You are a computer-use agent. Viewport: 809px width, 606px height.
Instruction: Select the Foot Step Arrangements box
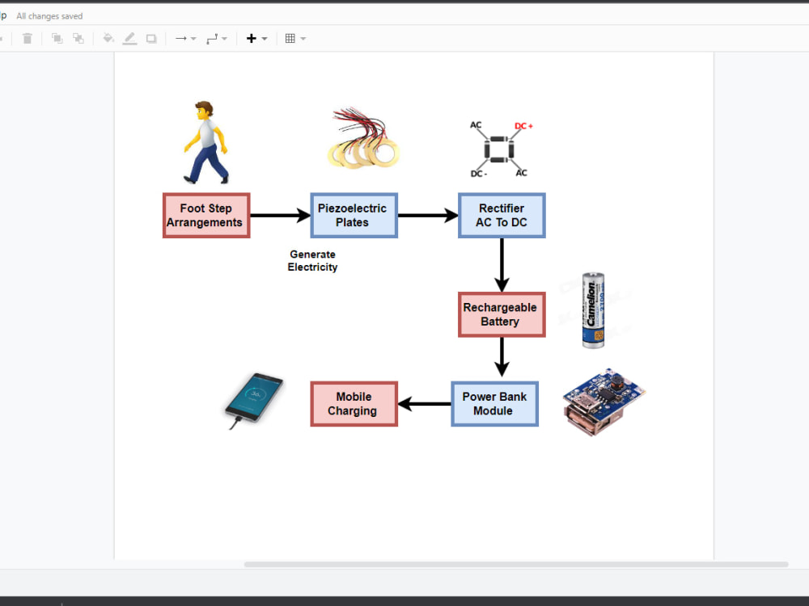pyautogui.click(x=206, y=215)
